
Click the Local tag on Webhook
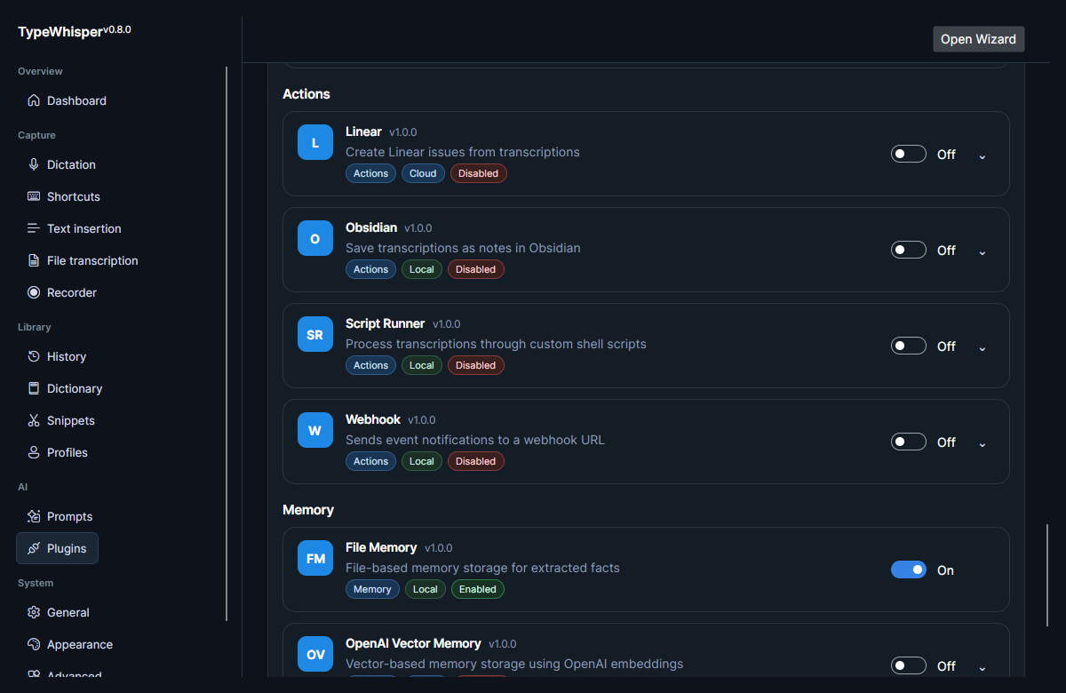tap(422, 461)
